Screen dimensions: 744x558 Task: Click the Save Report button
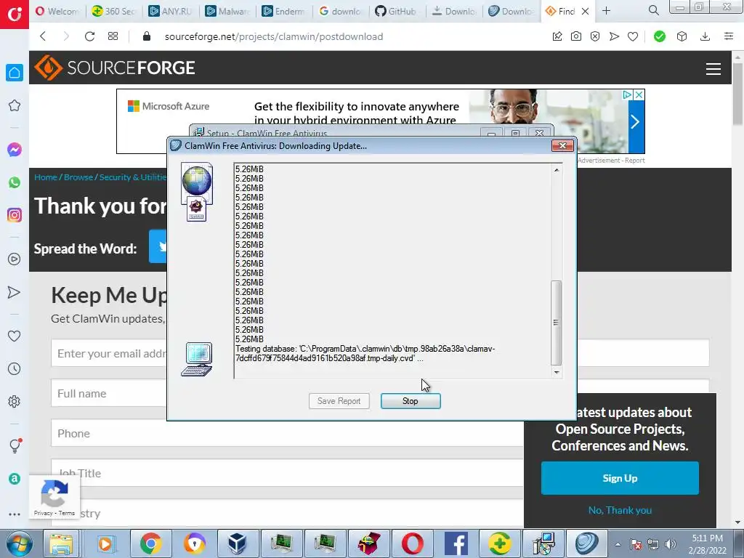[339, 401]
